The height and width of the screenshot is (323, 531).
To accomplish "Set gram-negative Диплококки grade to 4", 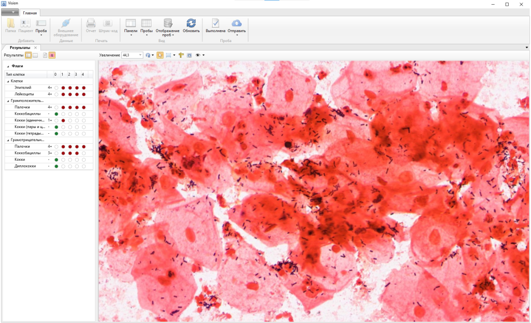I will point(83,166).
